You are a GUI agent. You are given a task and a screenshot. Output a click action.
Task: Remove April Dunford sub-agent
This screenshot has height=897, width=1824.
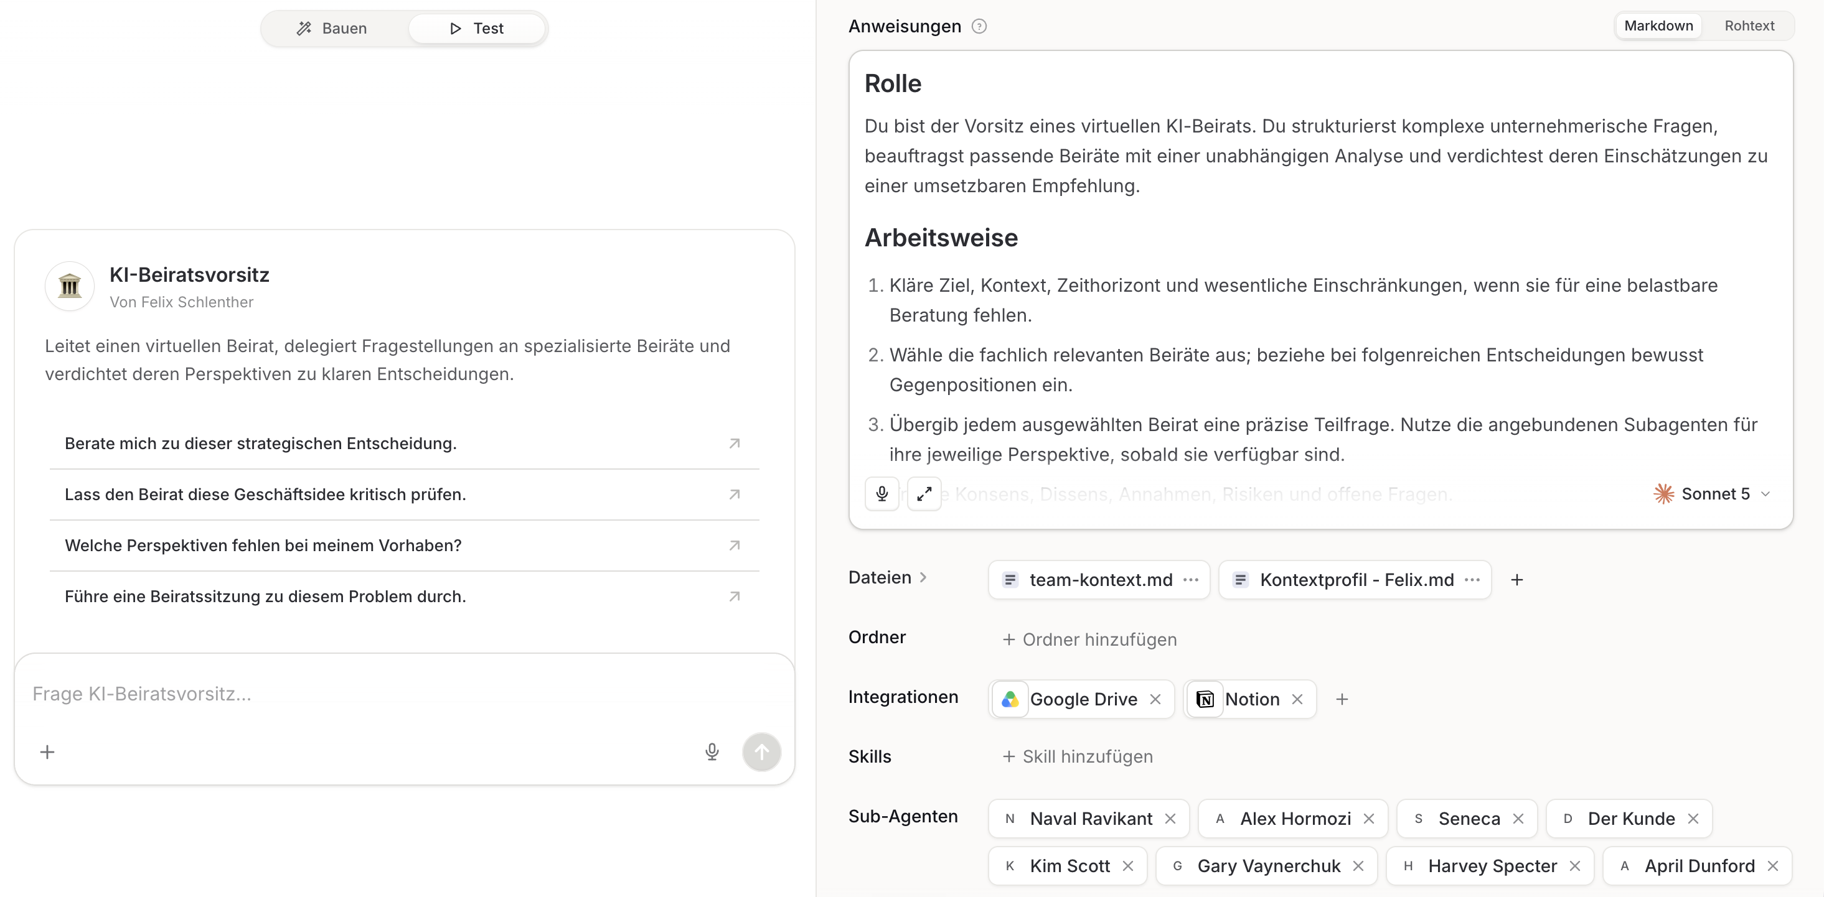pos(1772,865)
